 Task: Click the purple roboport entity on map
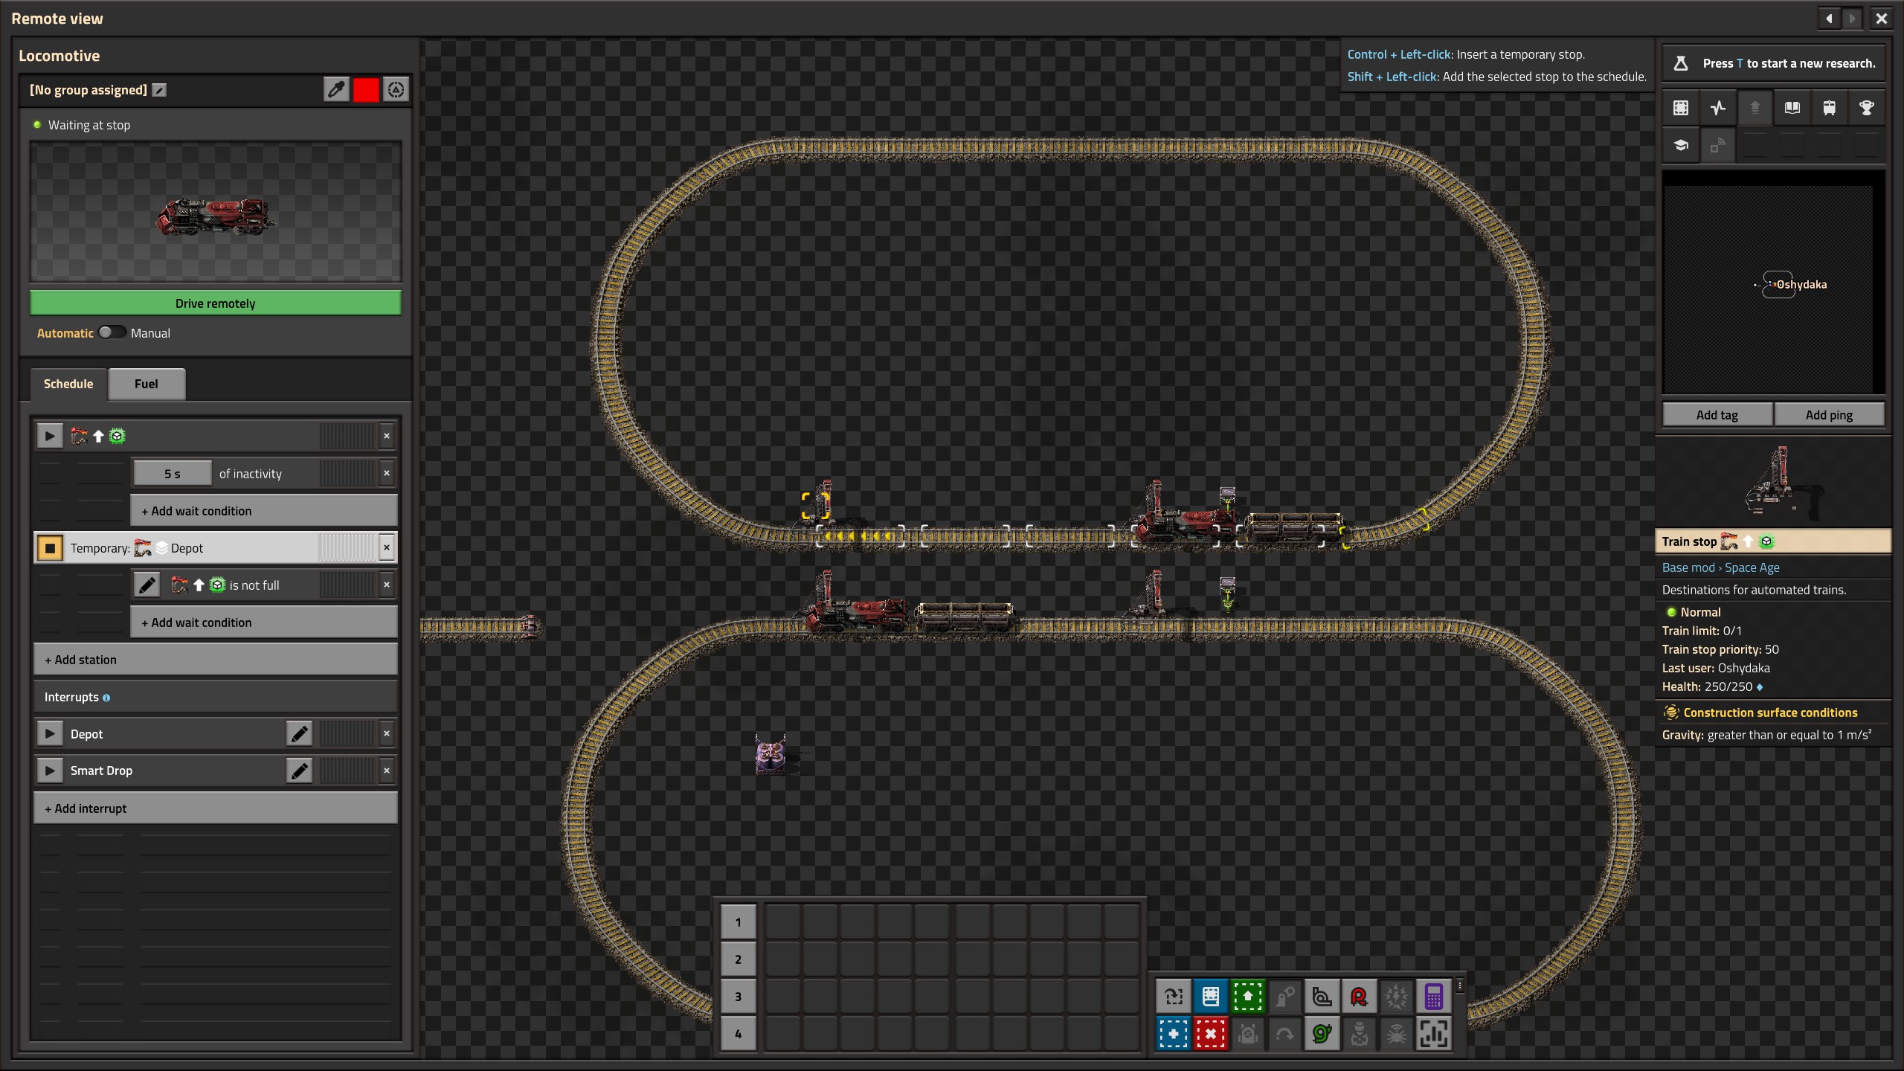pyautogui.click(x=771, y=756)
